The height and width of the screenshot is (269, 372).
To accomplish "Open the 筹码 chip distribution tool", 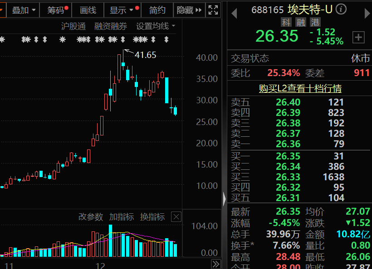I will pyautogui.click(x=55, y=10).
